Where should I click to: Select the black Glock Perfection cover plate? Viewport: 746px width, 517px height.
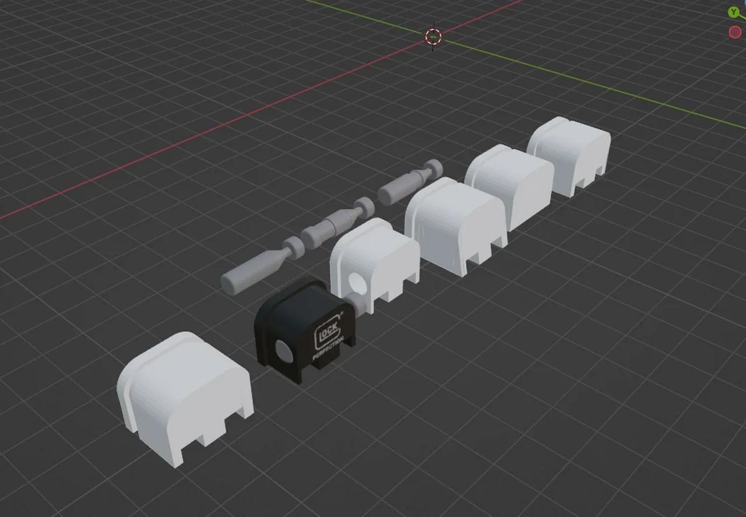(304, 331)
